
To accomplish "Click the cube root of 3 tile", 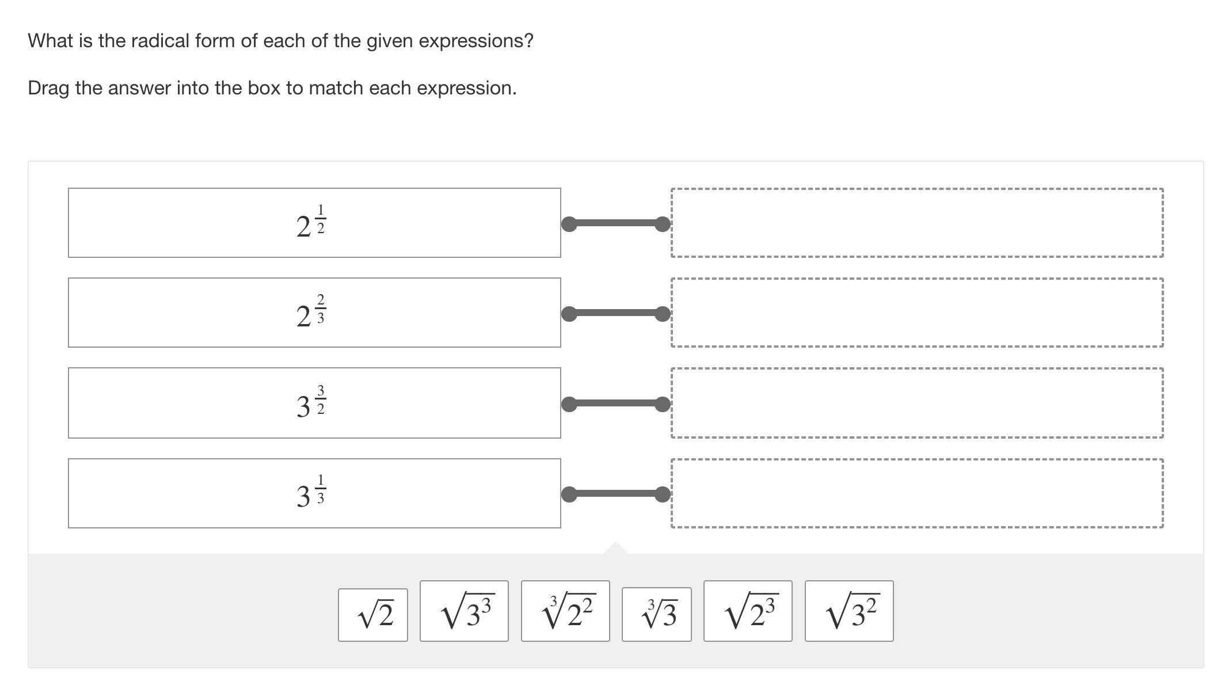I will click(656, 614).
